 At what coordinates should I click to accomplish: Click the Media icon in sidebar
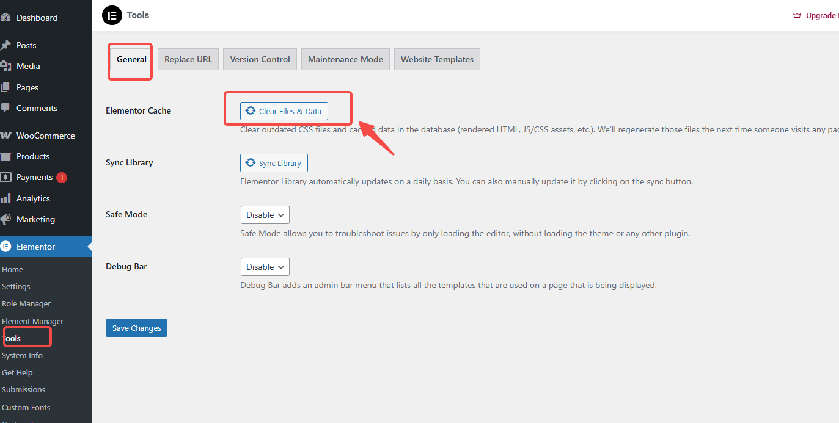click(x=5, y=66)
